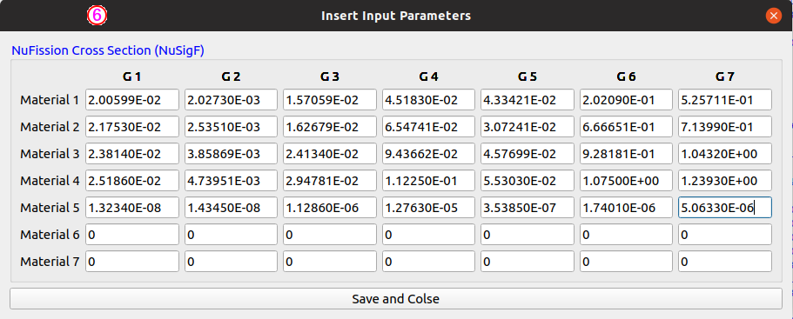Screen dimensions: 793x319
Task: Focus Material 2 G5 field 3.07241E-02
Action: (528, 127)
